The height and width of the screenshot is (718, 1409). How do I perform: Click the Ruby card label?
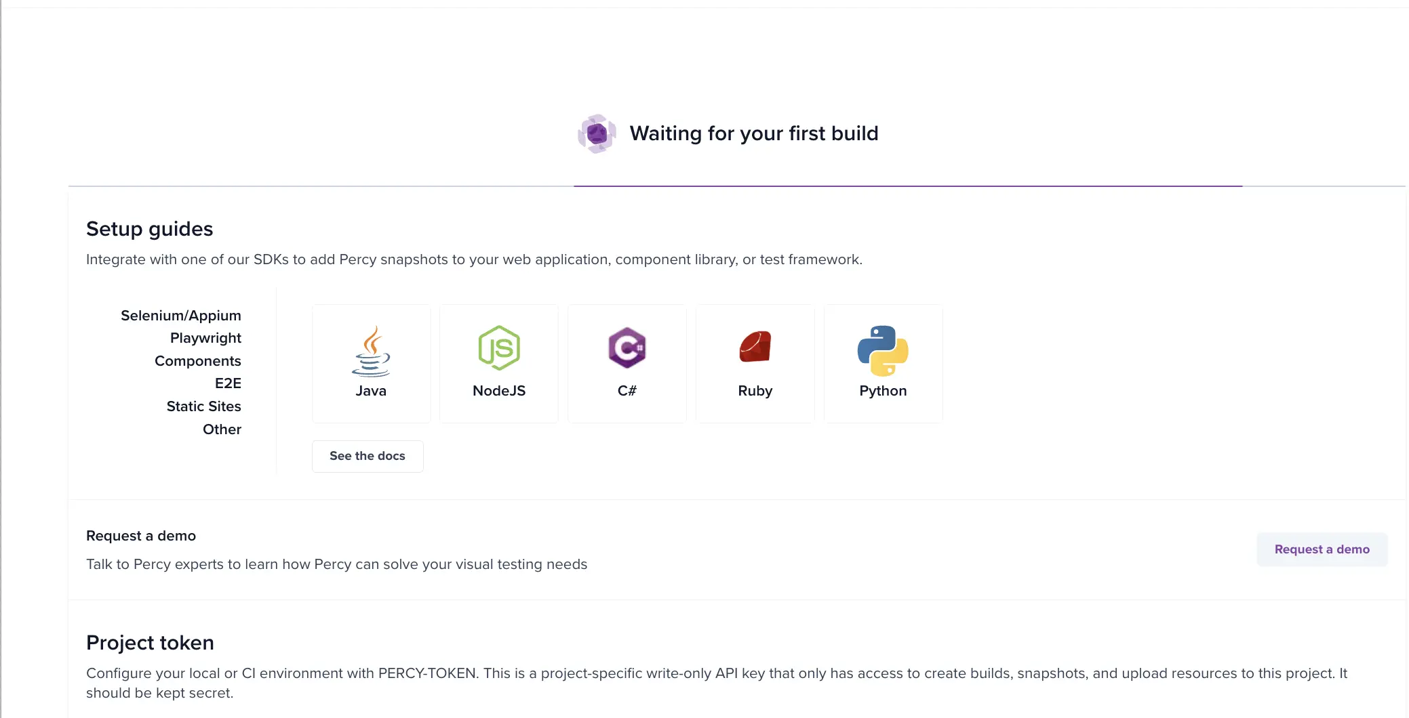pos(755,391)
